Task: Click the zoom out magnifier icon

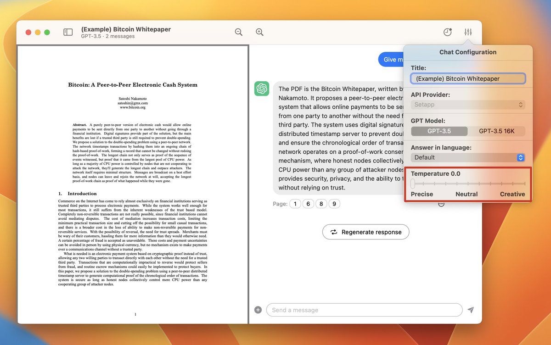Action: (x=238, y=32)
